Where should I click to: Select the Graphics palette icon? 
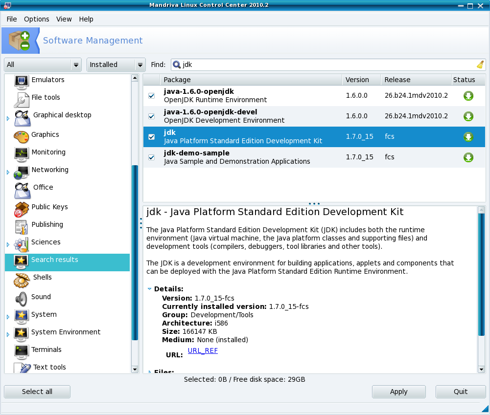(22, 135)
